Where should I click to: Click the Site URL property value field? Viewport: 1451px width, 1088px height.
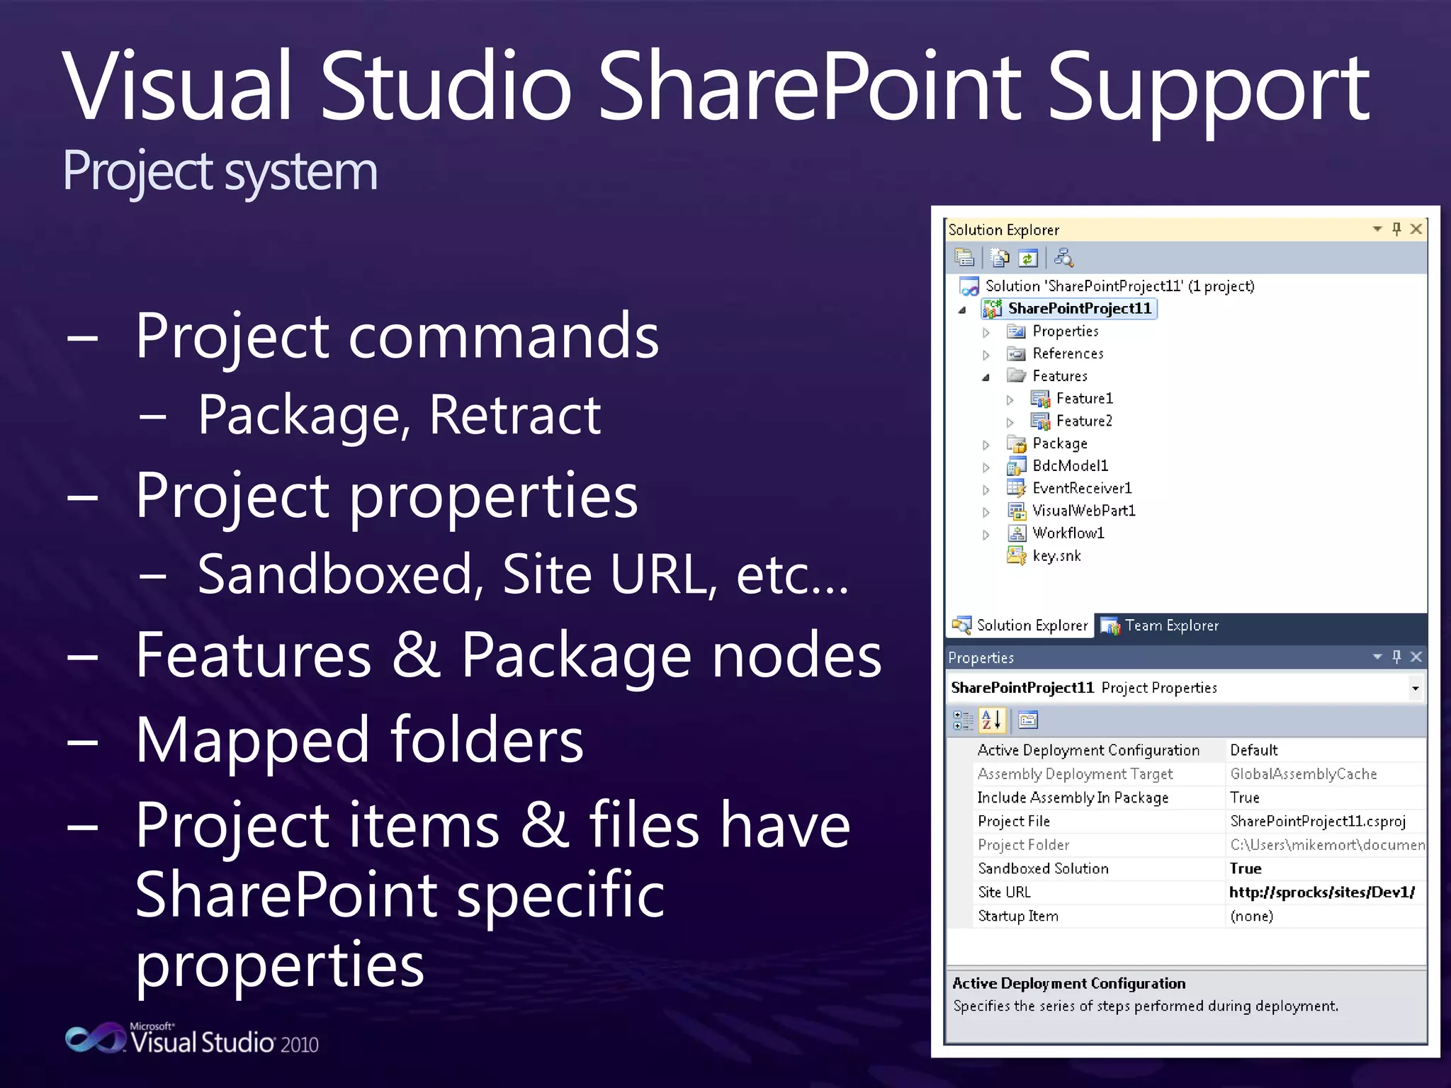(x=1321, y=892)
